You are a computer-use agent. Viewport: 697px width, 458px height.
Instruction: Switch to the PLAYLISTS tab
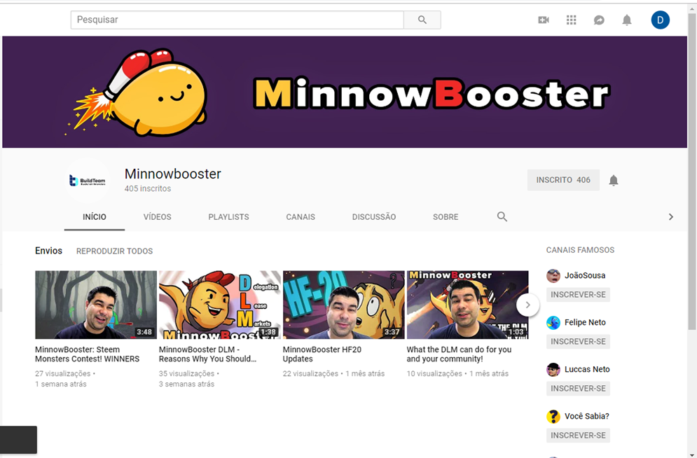[x=228, y=217]
